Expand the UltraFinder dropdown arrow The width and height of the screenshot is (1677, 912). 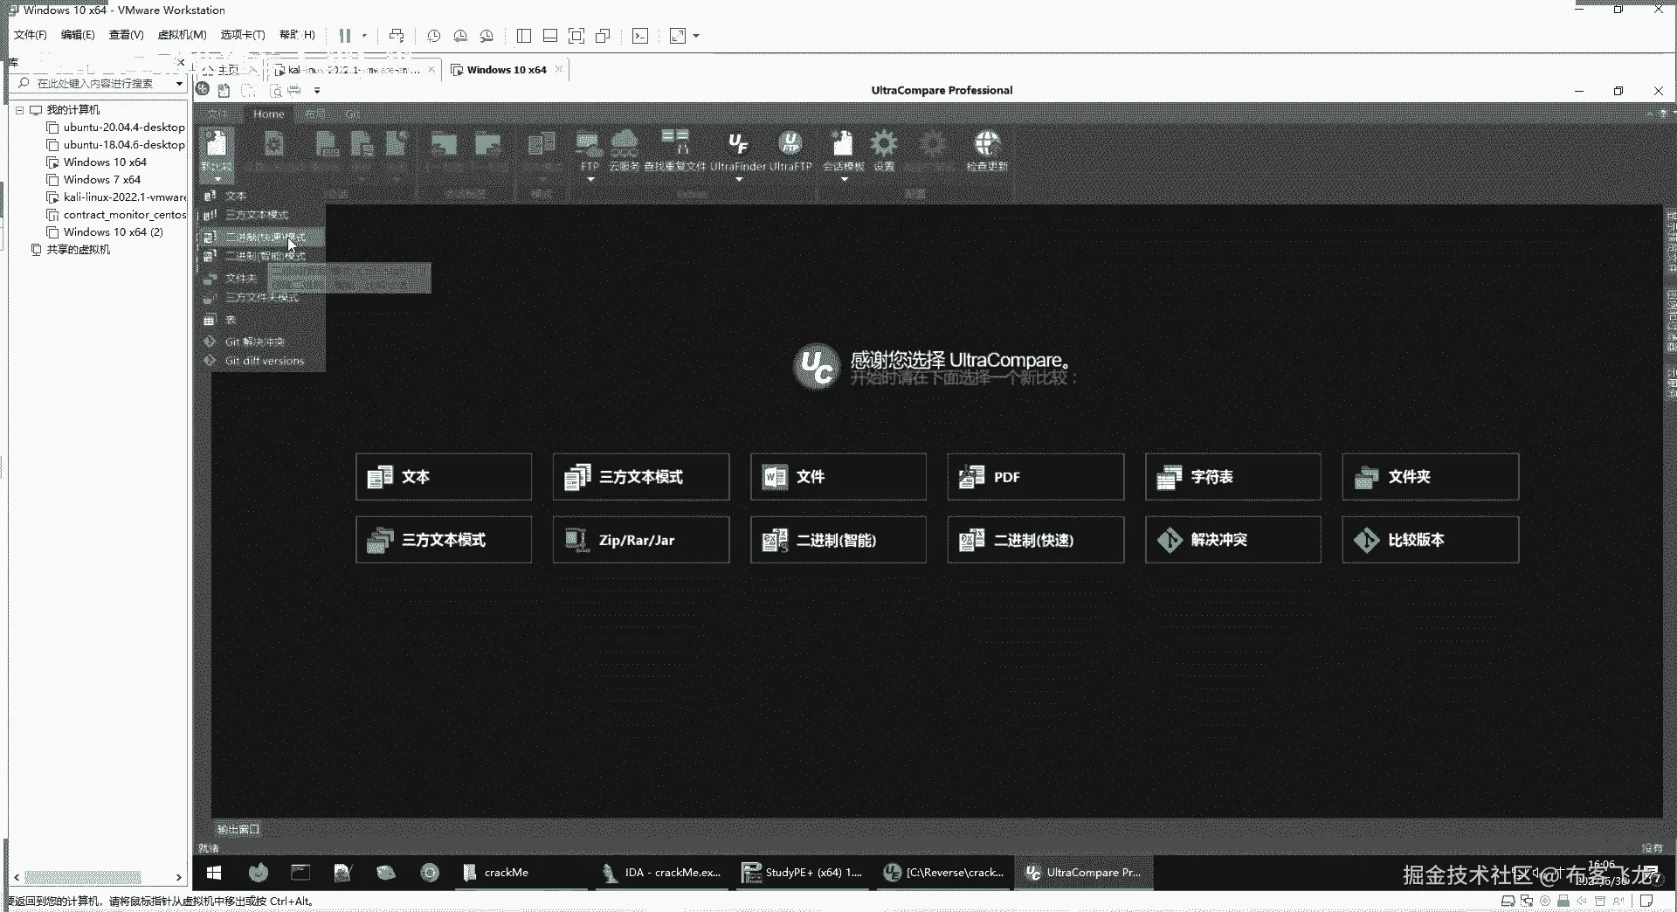pyautogui.click(x=739, y=180)
